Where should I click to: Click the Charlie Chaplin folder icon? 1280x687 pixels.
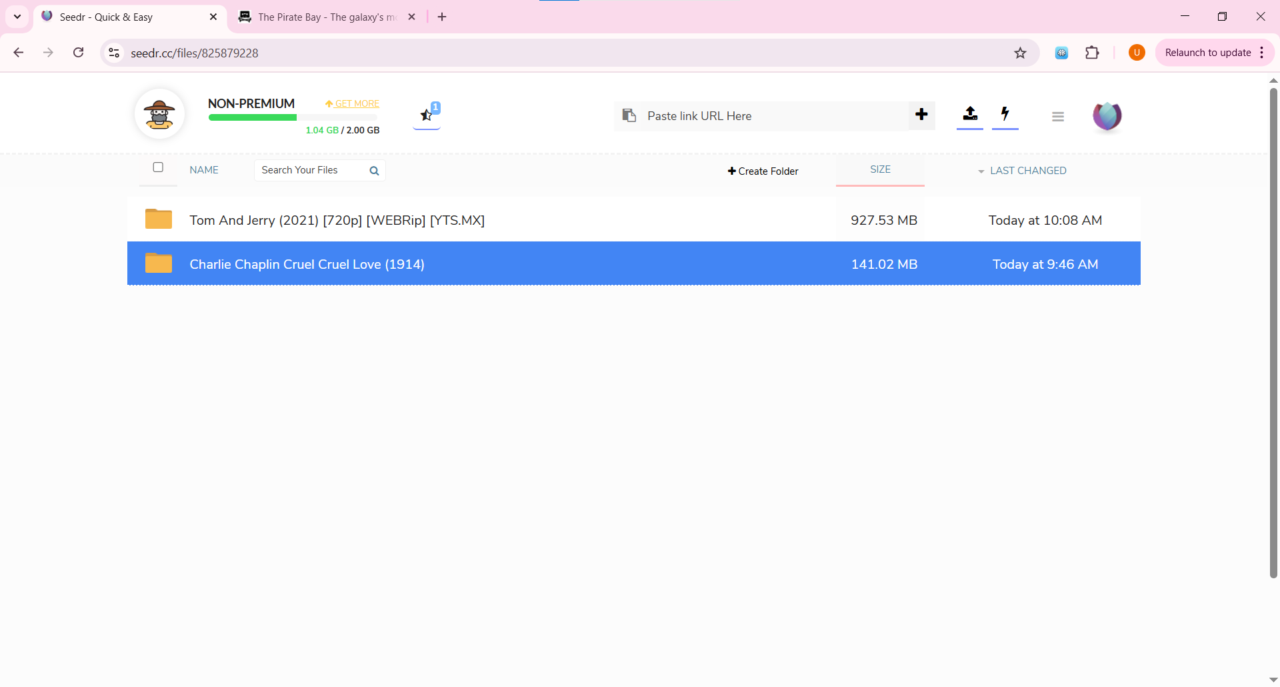(159, 263)
